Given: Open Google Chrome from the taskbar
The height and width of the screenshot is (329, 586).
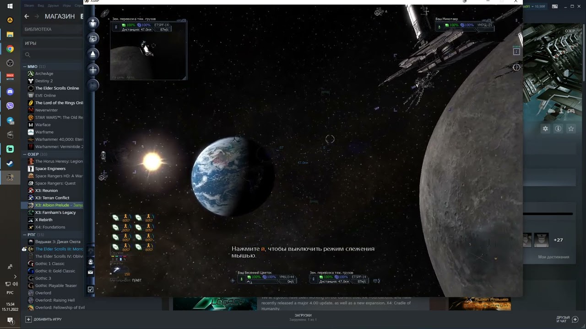Looking at the screenshot, I should click(10, 49).
